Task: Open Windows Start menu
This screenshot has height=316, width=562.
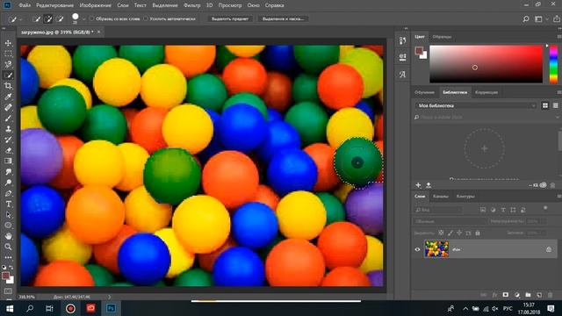Action: (10, 308)
